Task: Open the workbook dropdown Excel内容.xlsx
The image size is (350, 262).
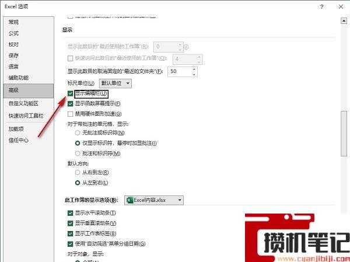Action: pyautogui.click(x=154, y=200)
